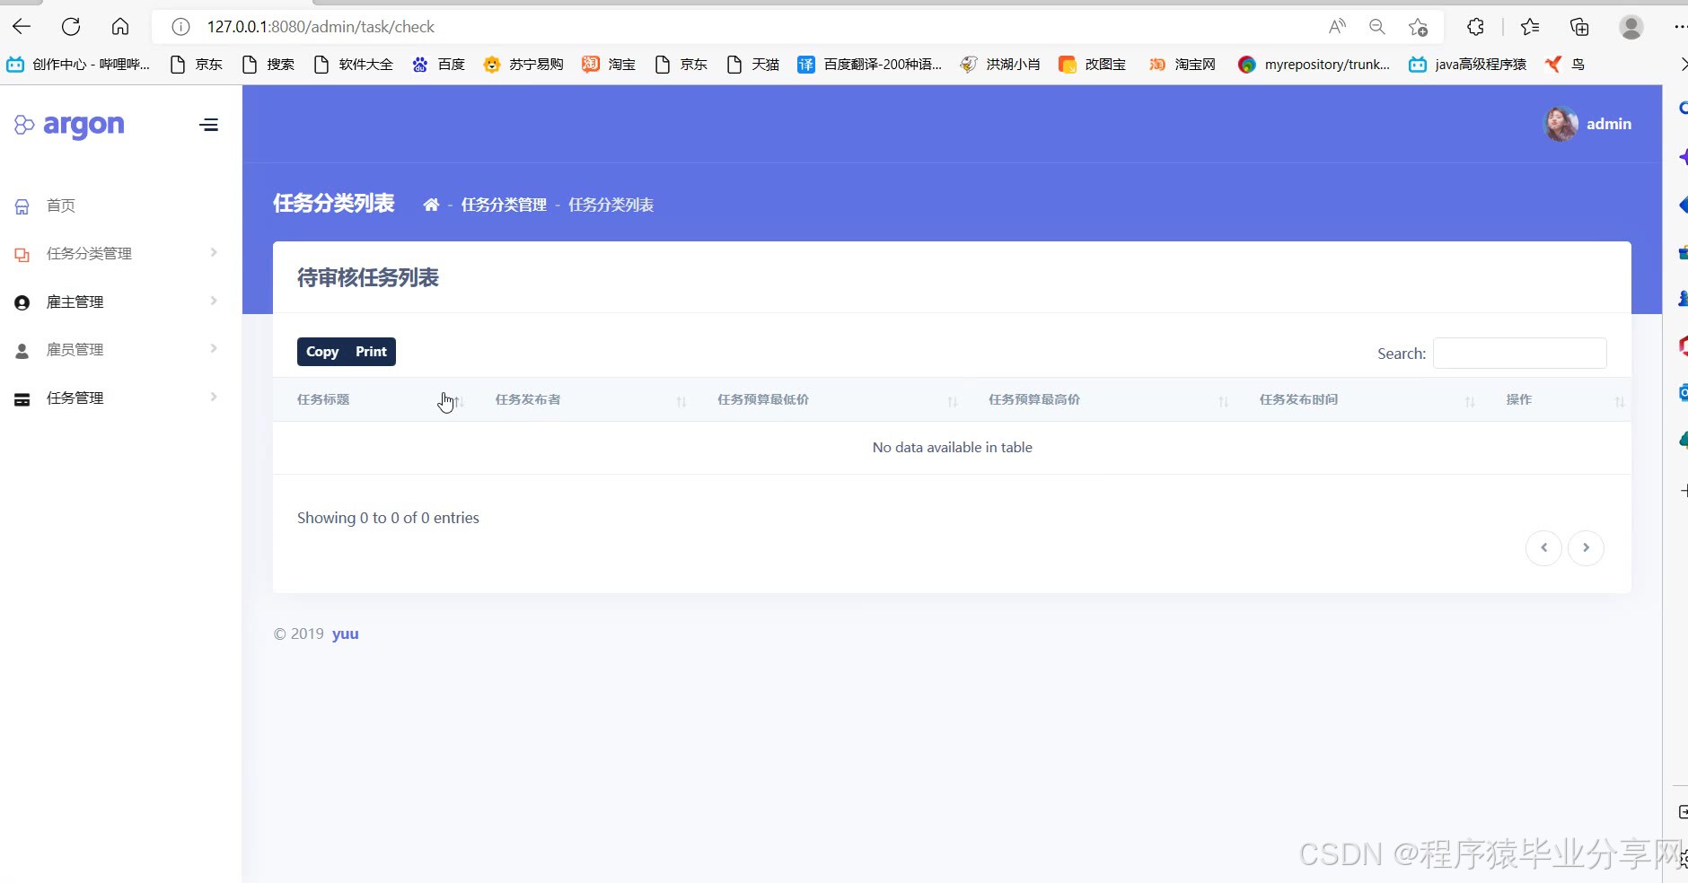This screenshot has width=1688, height=883.
Task: Open collections icon in browser toolbar
Action: 1579,27
